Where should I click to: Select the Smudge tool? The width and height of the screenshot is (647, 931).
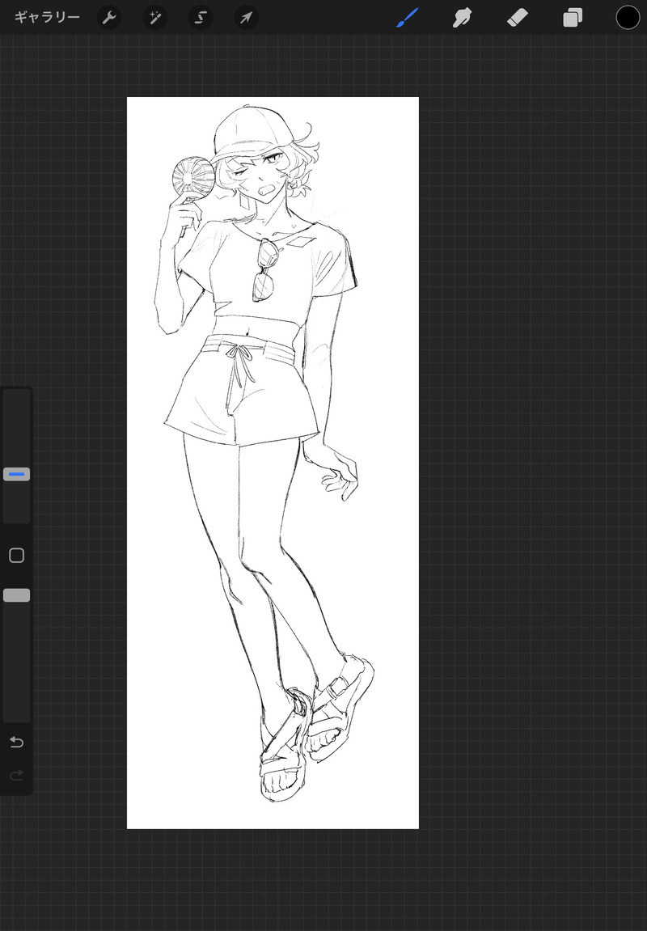[462, 18]
